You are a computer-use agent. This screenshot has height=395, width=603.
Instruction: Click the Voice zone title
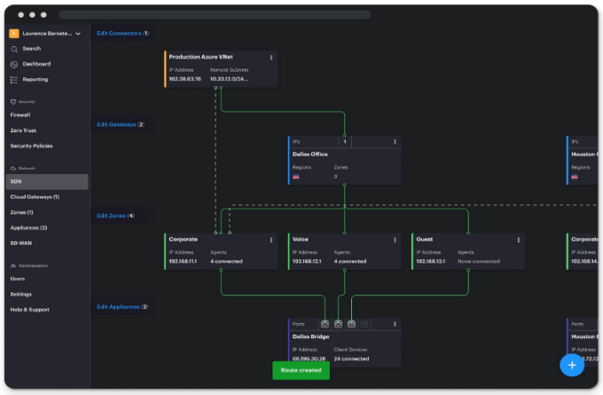(x=301, y=239)
